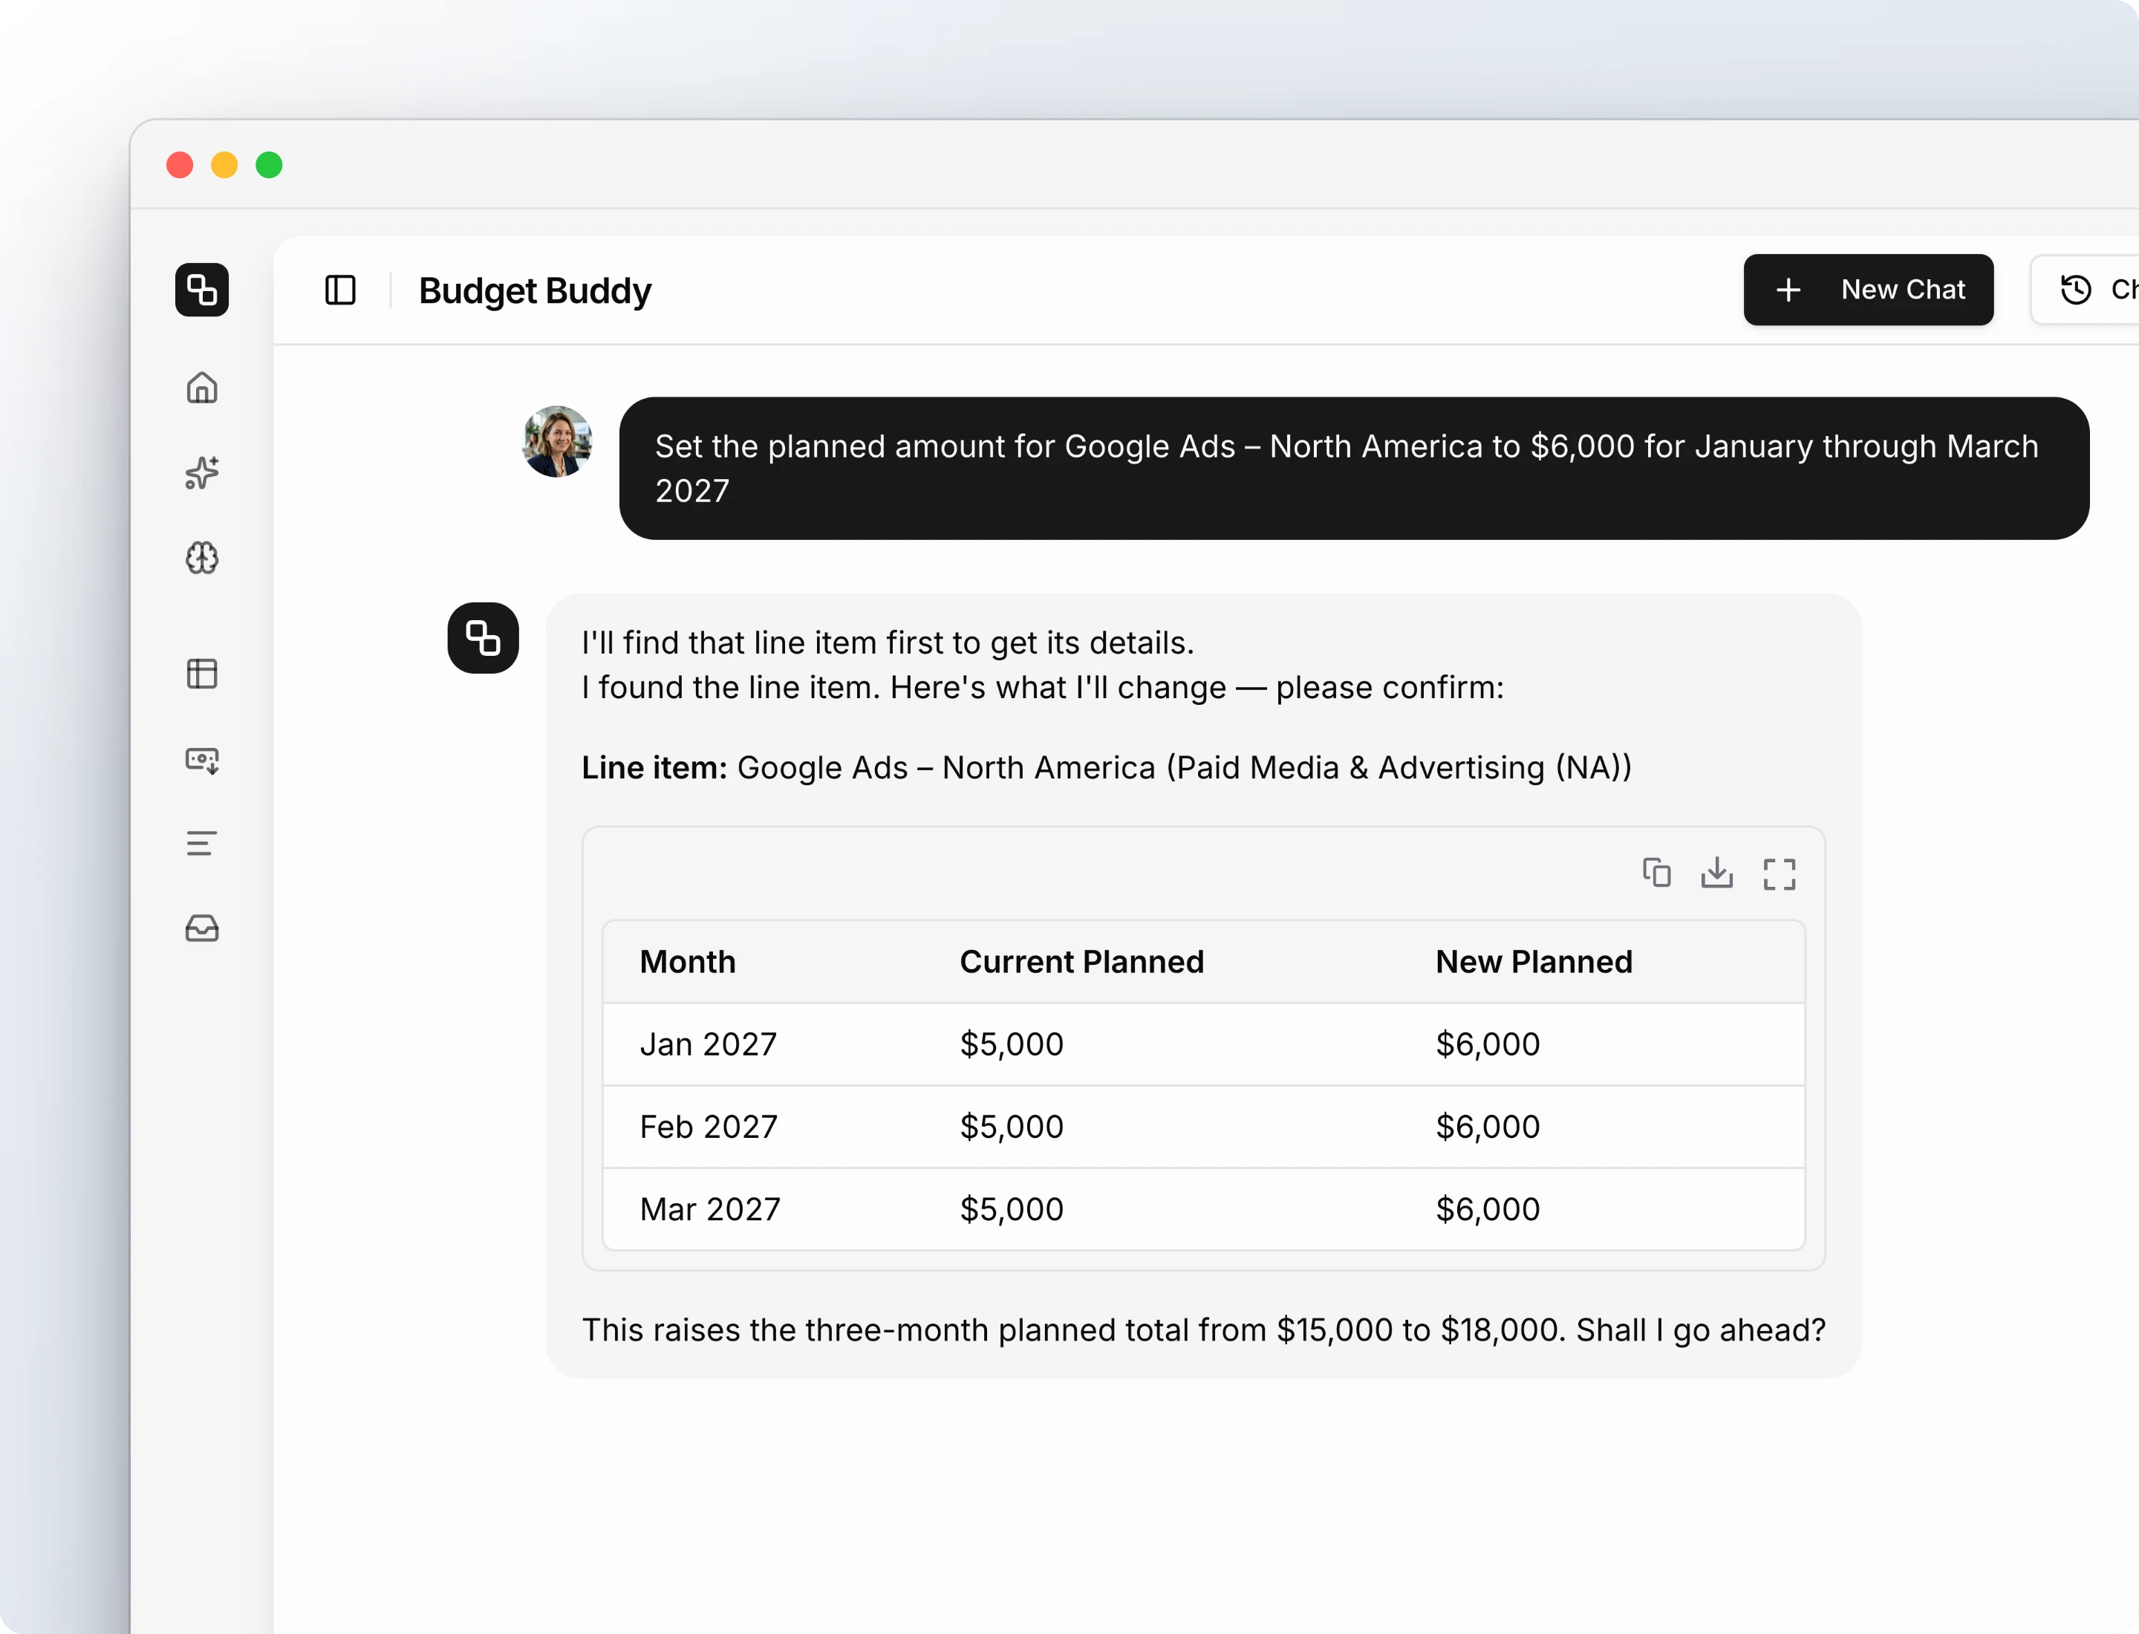Image resolution: width=2139 pixels, height=1634 pixels.
Task: Click the Month column header
Action: (687, 962)
